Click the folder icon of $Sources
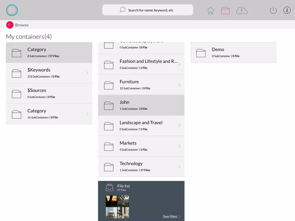The image size is (295, 221). [17, 94]
